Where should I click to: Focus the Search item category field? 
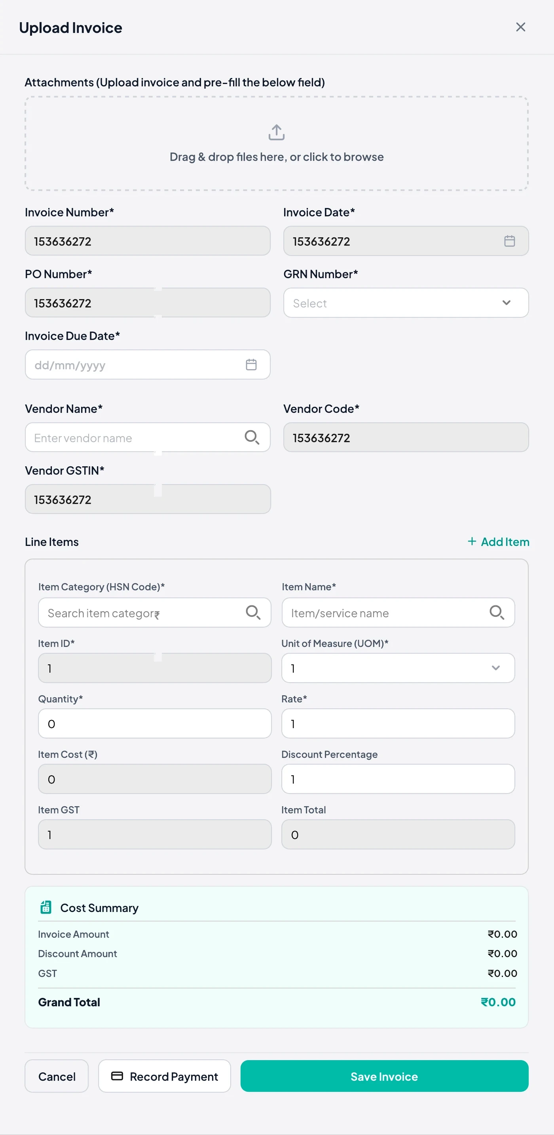pyautogui.click(x=154, y=612)
